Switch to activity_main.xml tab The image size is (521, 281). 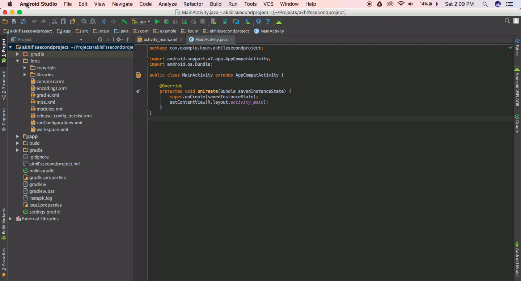point(160,39)
